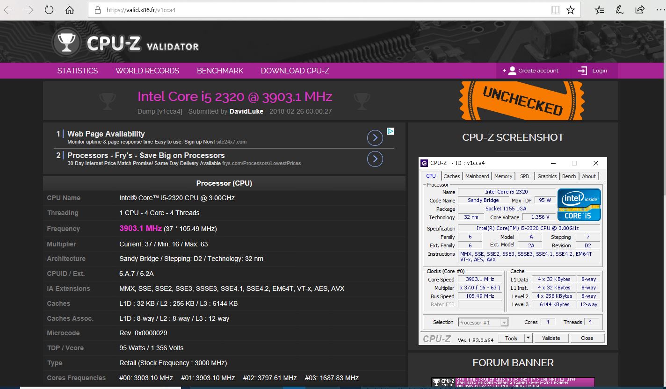Screen dimensions: 666x389
Task: Click the UNCHECKED orange stamp badge
Action: pos(521,101)
